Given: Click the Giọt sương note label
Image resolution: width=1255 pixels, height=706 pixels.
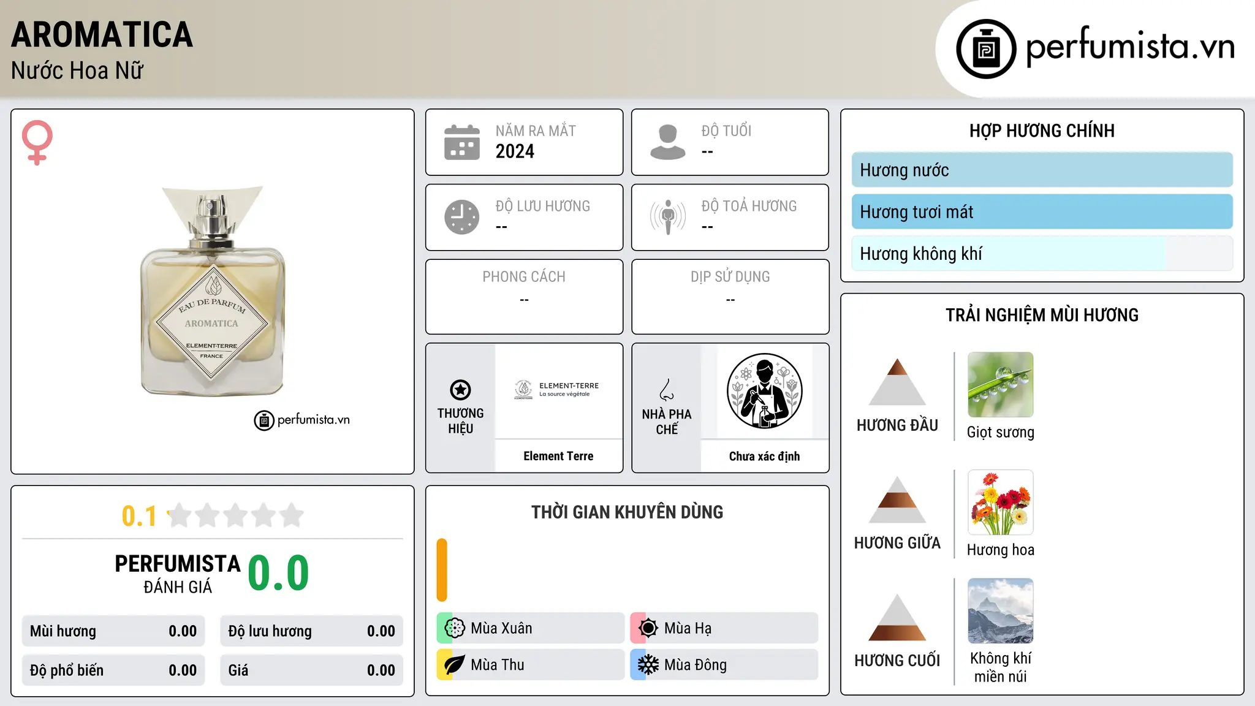Looking at the screenshot, I should tap(1000, 432).
